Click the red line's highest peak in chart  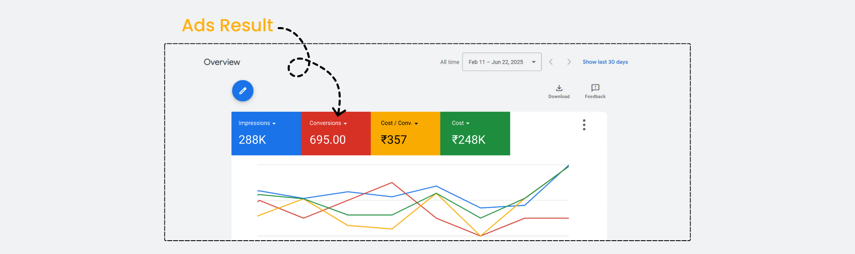tap(392, 183)
